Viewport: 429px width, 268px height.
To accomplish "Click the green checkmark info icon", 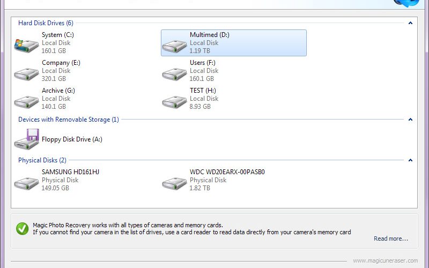I will pos(22,229).
